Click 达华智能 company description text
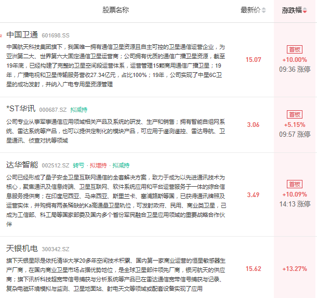The height and width of the screenshot is (298, 317). [116, 201]
